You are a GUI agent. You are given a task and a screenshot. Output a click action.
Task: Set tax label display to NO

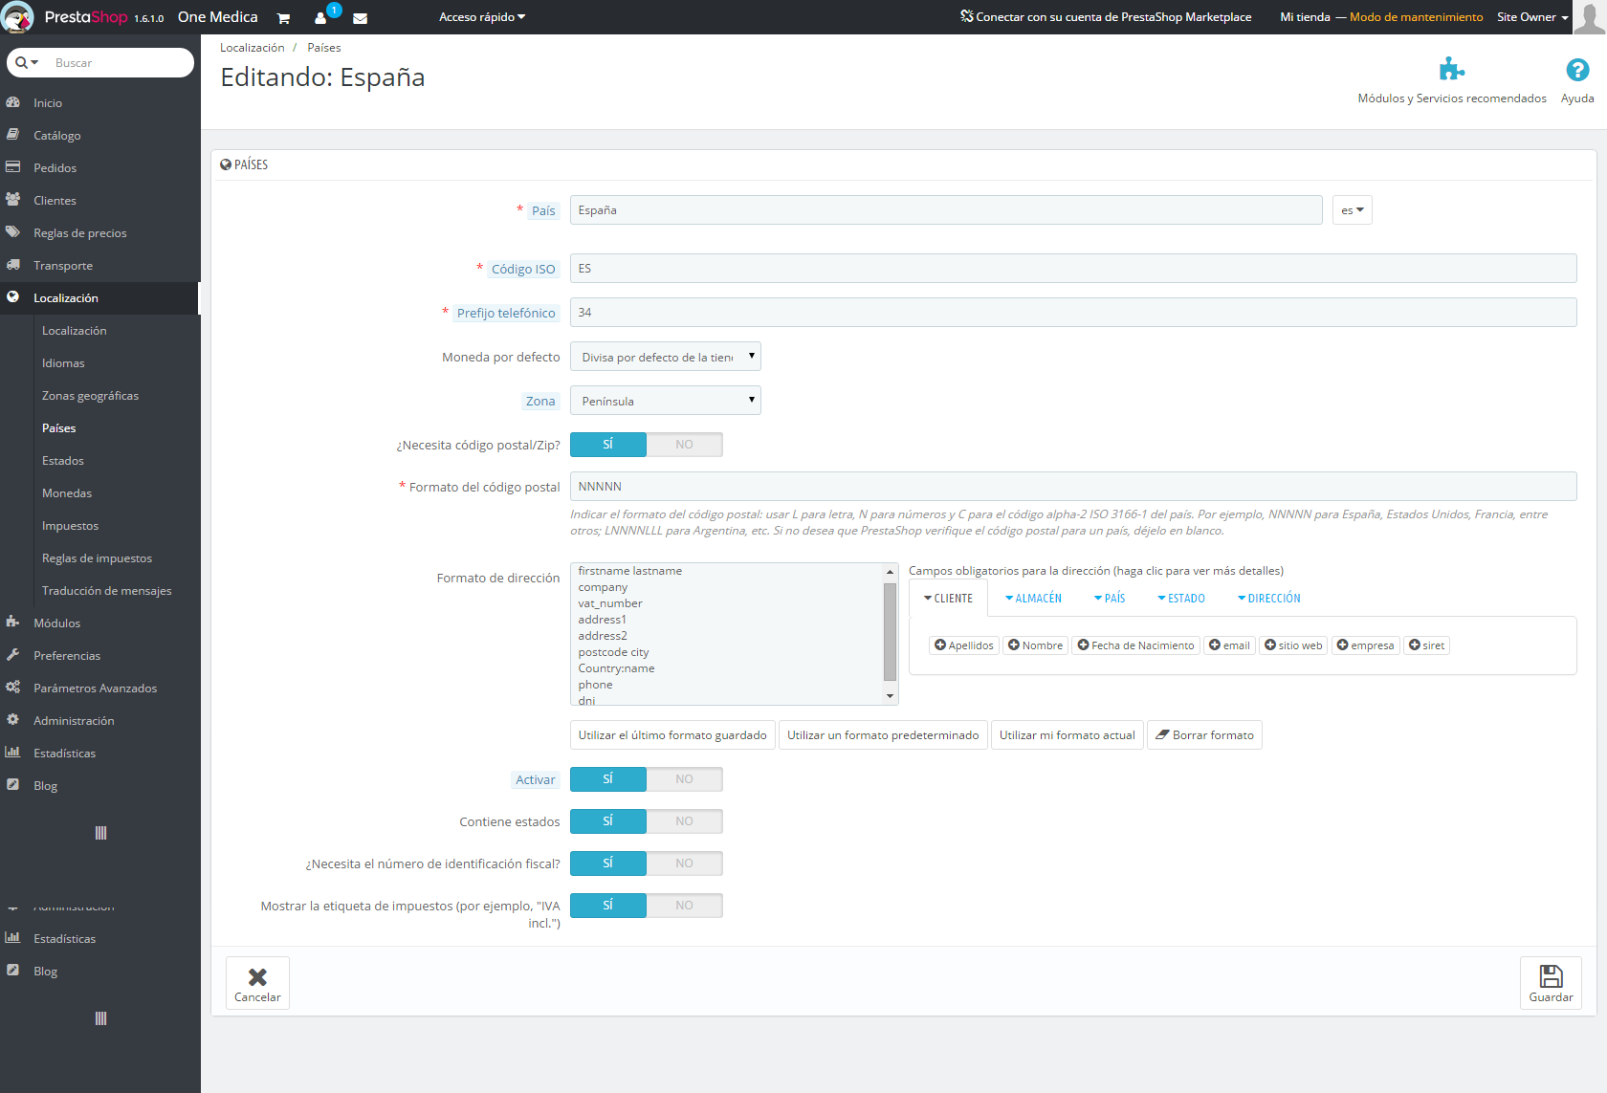684,906
